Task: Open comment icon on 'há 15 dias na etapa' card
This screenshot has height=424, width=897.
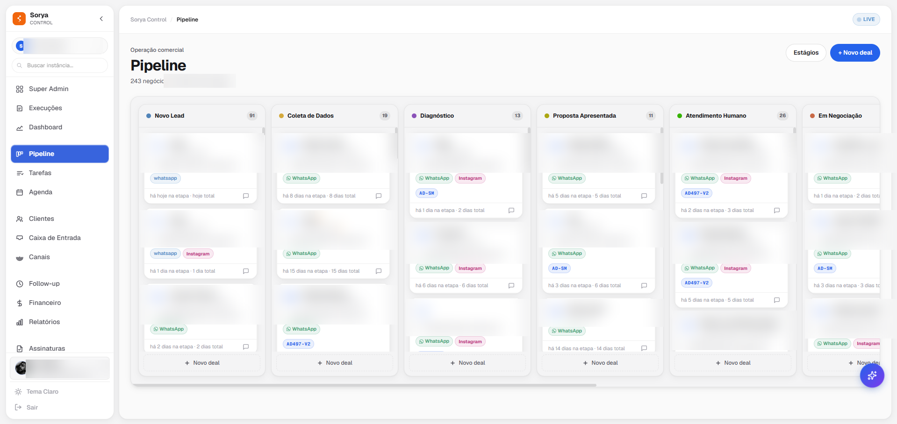Action: (x=379, y=271)
